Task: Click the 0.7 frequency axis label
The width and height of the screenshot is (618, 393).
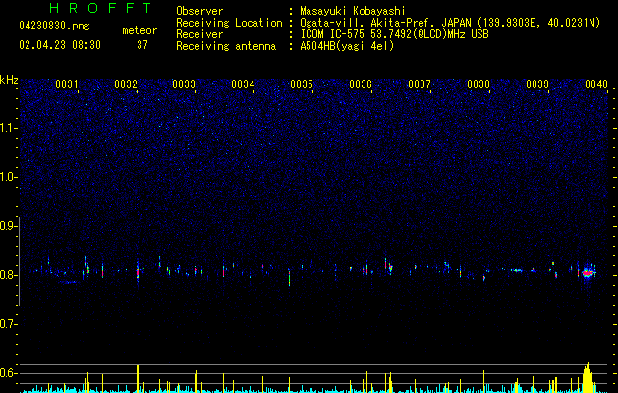Action: pyautogui.click(x=9, y=324)
